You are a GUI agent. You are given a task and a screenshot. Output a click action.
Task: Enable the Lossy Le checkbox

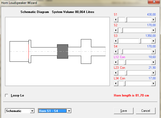pyautogui.click(x=6, y=95)
